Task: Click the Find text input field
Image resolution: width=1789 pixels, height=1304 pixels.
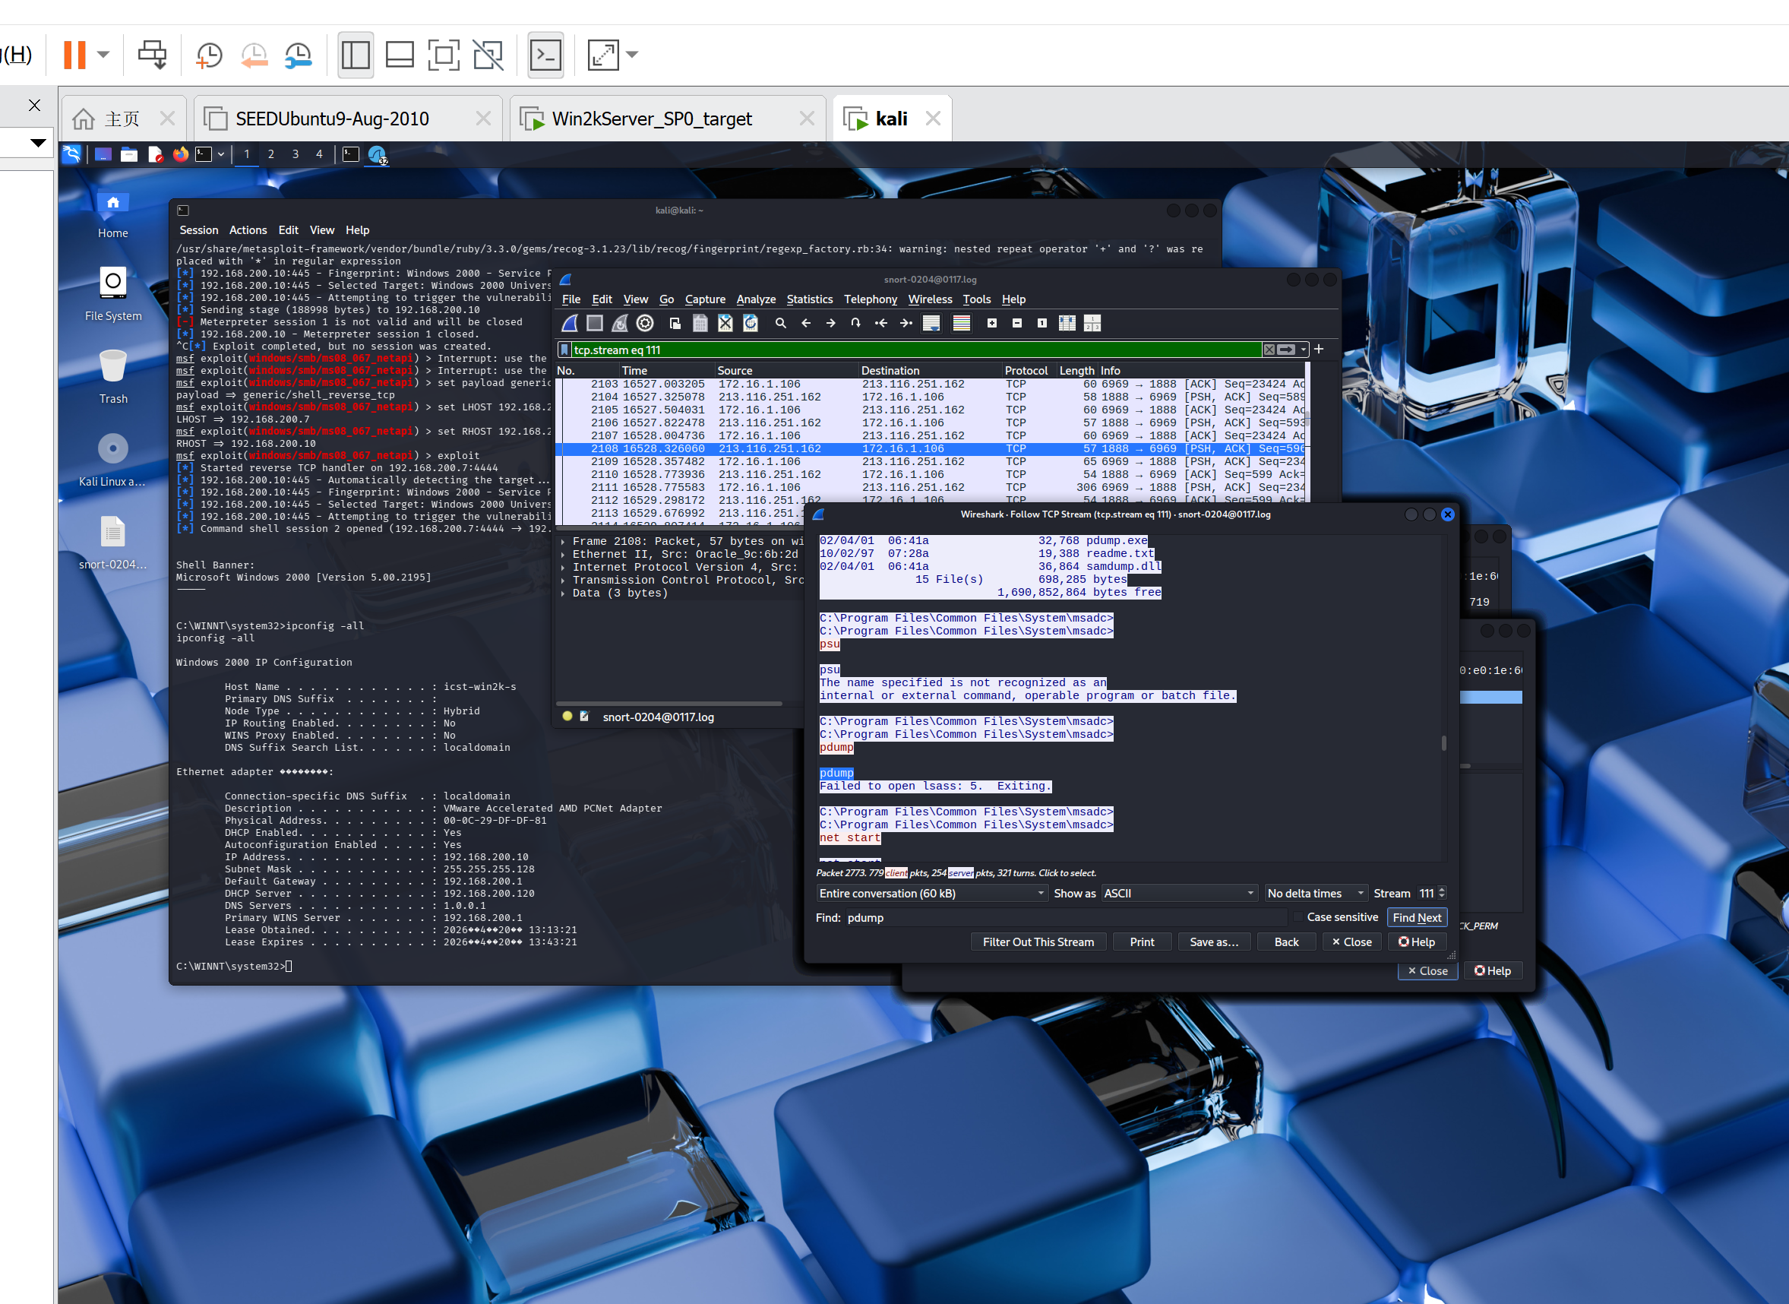Action: (x=1065, y=917)
